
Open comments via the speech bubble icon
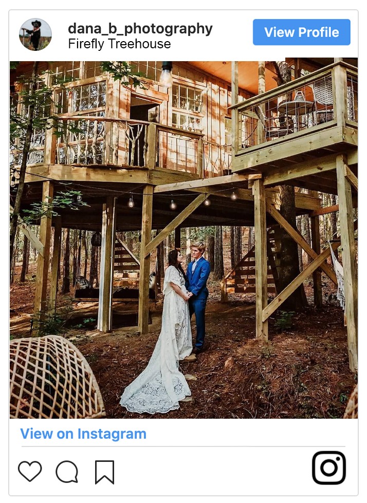coord(67,472)
